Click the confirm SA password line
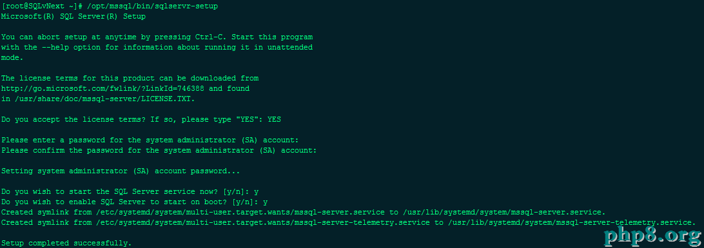The image size is (704, 248). pyautogui.click(x=159, y=150)
